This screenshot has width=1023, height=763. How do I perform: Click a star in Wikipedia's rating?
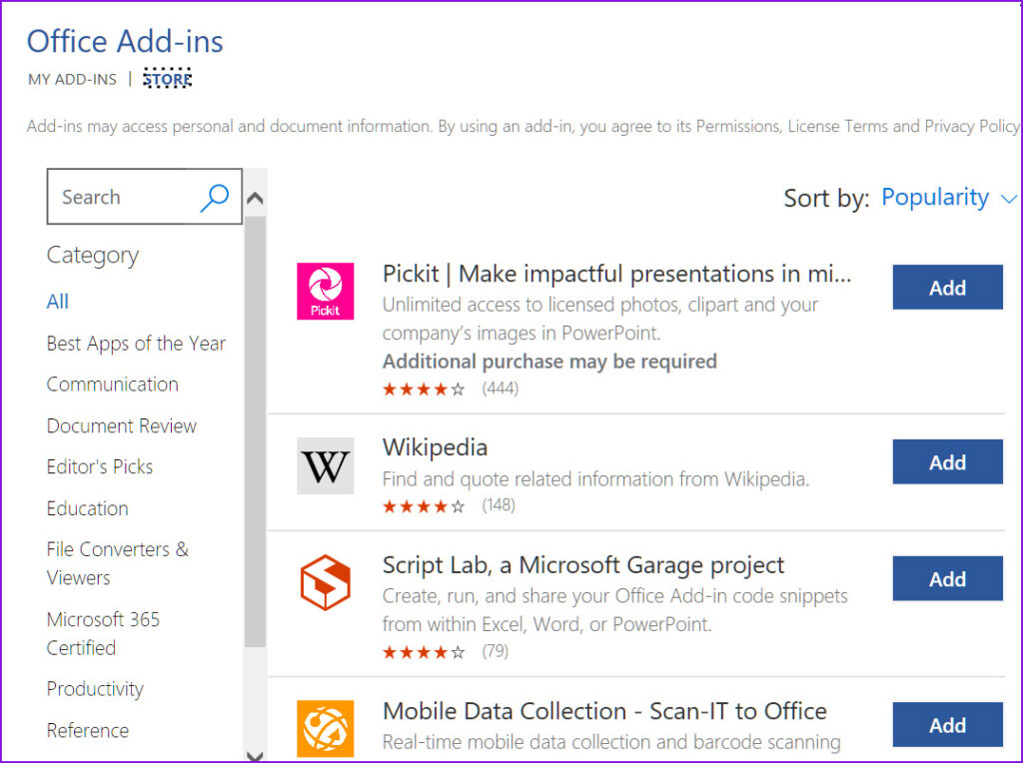click(410, 505)
